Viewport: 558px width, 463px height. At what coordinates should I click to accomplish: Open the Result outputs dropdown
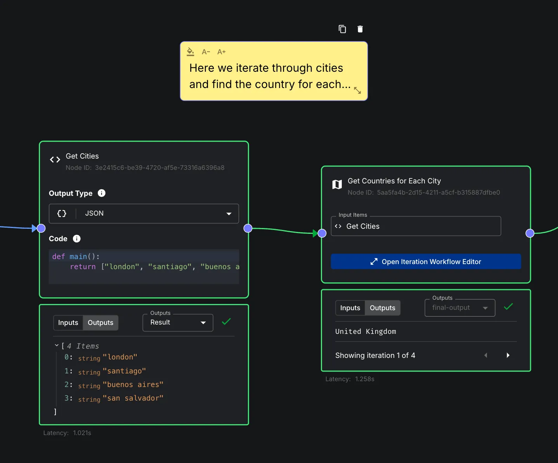tap(178, 323)
